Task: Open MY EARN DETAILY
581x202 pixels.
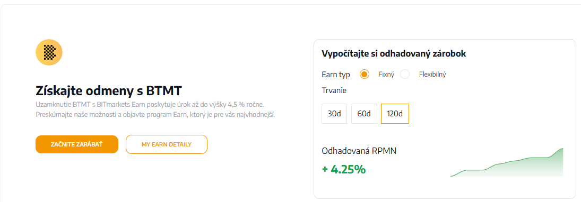Action: [167, 144]
